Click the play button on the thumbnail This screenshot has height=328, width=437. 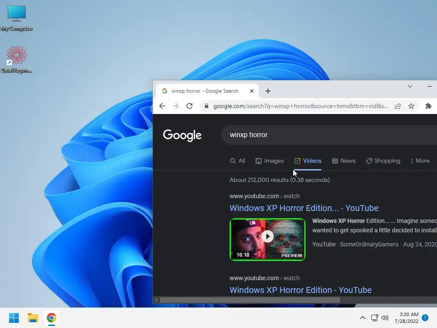click(x=268, y=237)
